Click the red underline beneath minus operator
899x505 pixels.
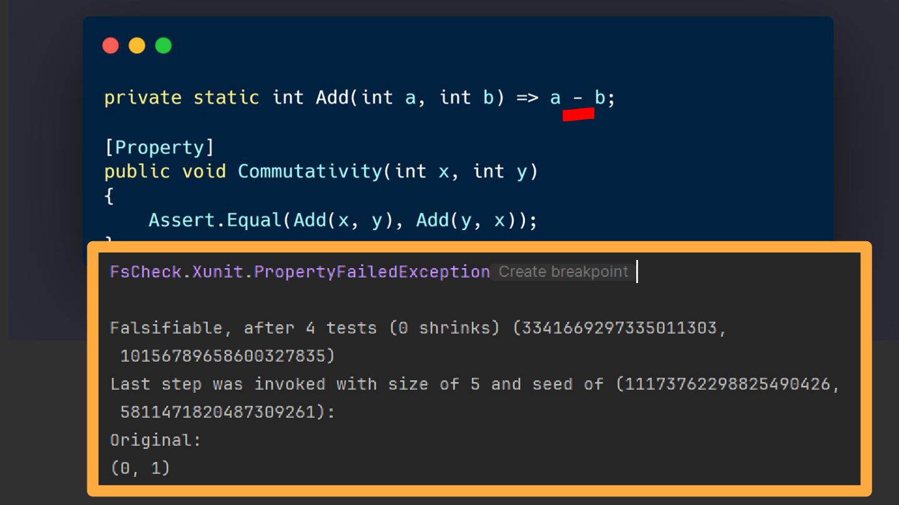point(578,114)
